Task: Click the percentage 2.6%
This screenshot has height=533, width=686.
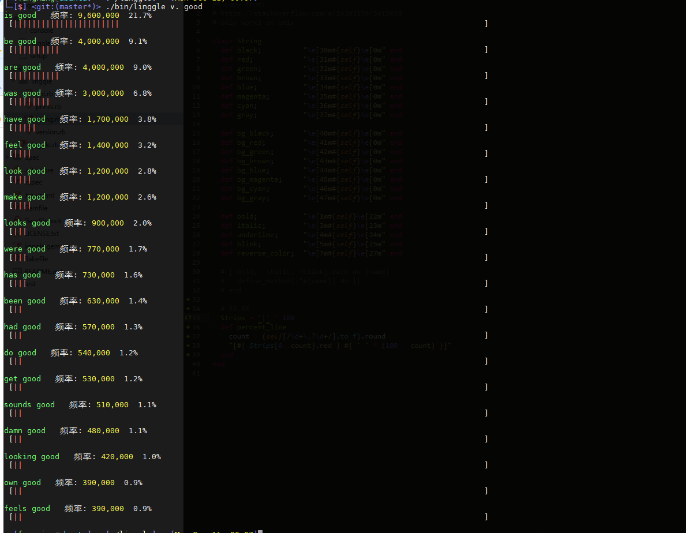Action: 147,197
